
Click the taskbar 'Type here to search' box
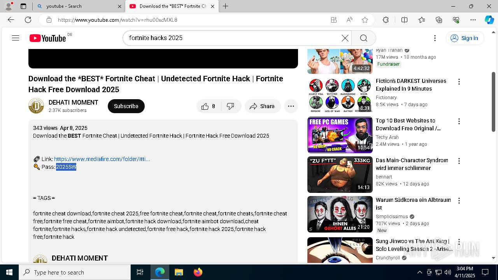[75, 272]
